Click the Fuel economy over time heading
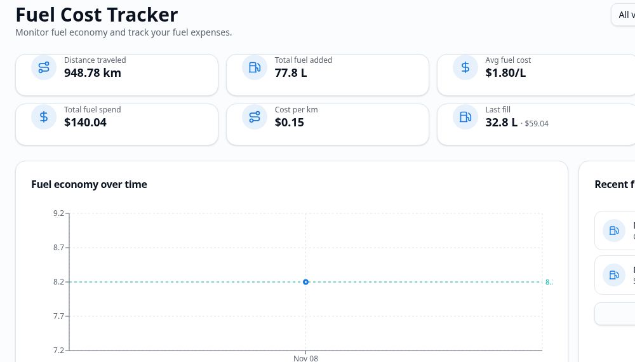The width and height of the screenshot is (635, 362). click(89, 184)
